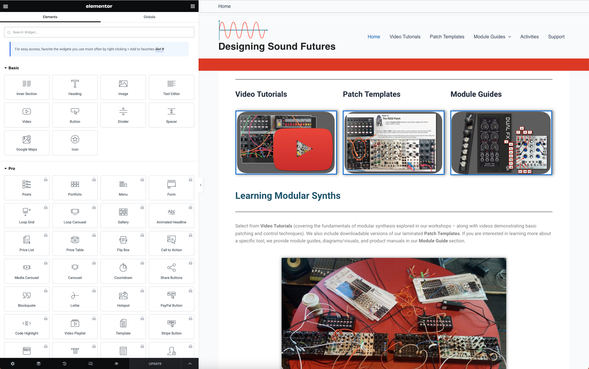
Task: Select the Blockquote widget
Action: 27,299
